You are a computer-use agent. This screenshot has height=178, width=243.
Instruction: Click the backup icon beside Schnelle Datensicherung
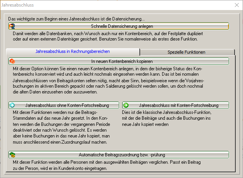pyautogui.click(x=12, y=26)
